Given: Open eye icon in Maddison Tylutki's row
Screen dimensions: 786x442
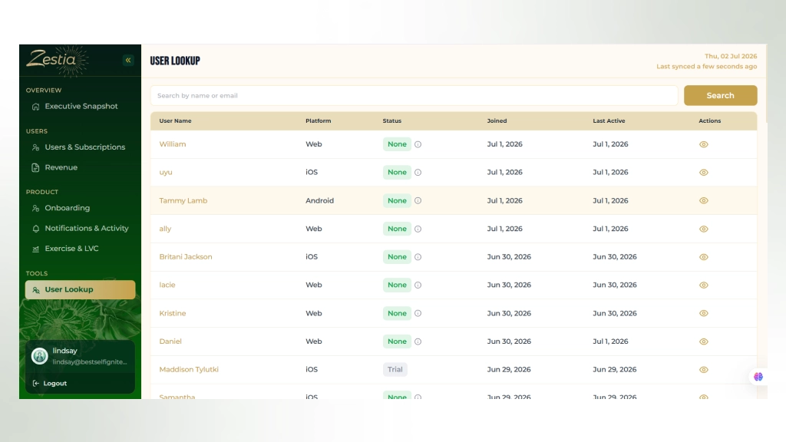Looking at the screenshot, I should click(x=704, y=370).
